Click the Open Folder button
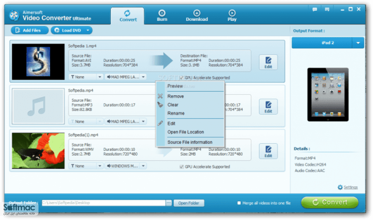This screenshot has width=373, height=220. click(188, 203)
